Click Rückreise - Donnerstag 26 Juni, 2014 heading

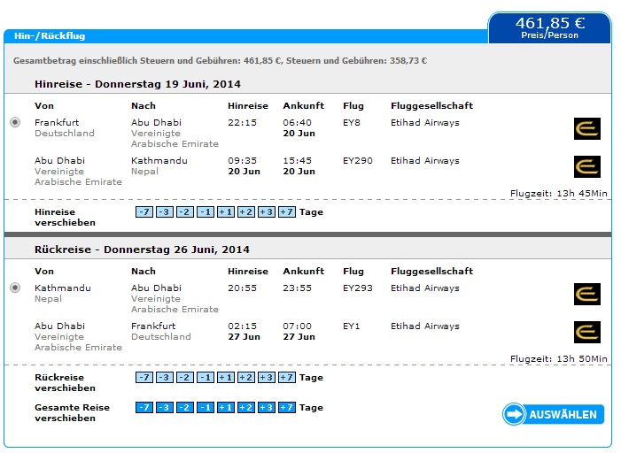pos(142,250)
